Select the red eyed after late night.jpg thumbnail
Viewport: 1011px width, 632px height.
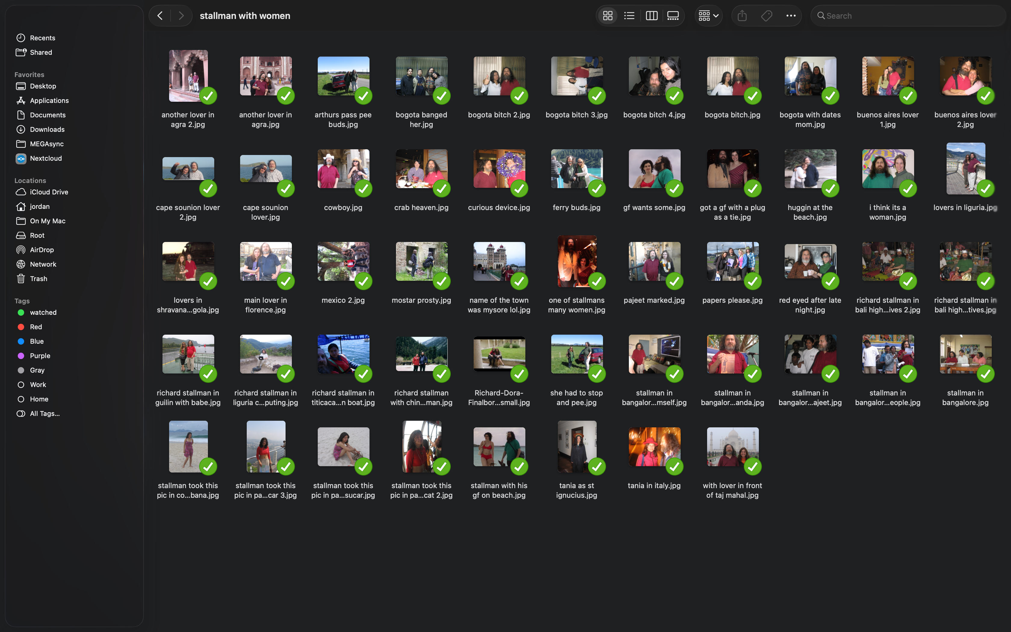pos(810,261)
